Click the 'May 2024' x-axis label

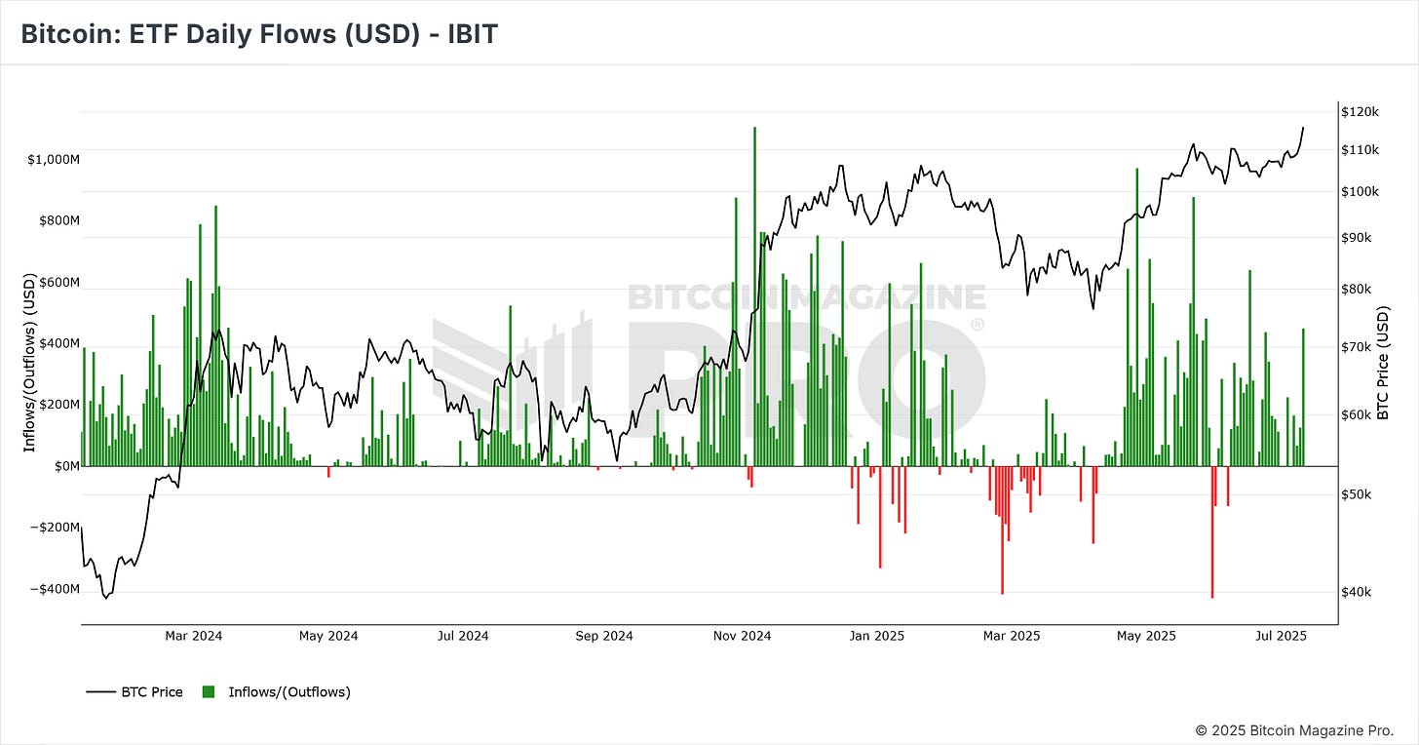point(329,636)
